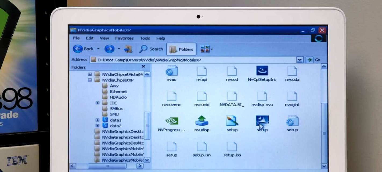This screenshot has width=382, height=172.
Task: Click into the Address bar path field
Action: coord(193,60)
